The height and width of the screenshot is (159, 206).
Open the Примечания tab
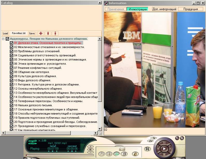tap(116, 9)
